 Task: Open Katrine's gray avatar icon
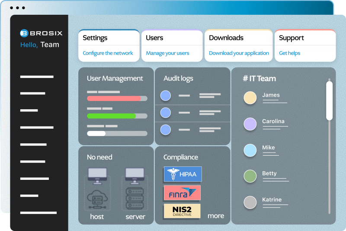(x=250, y=202)
